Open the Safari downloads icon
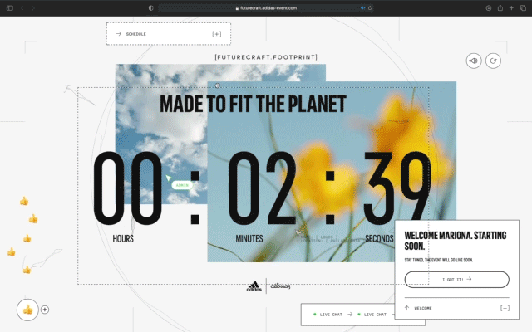 [489, 8]
